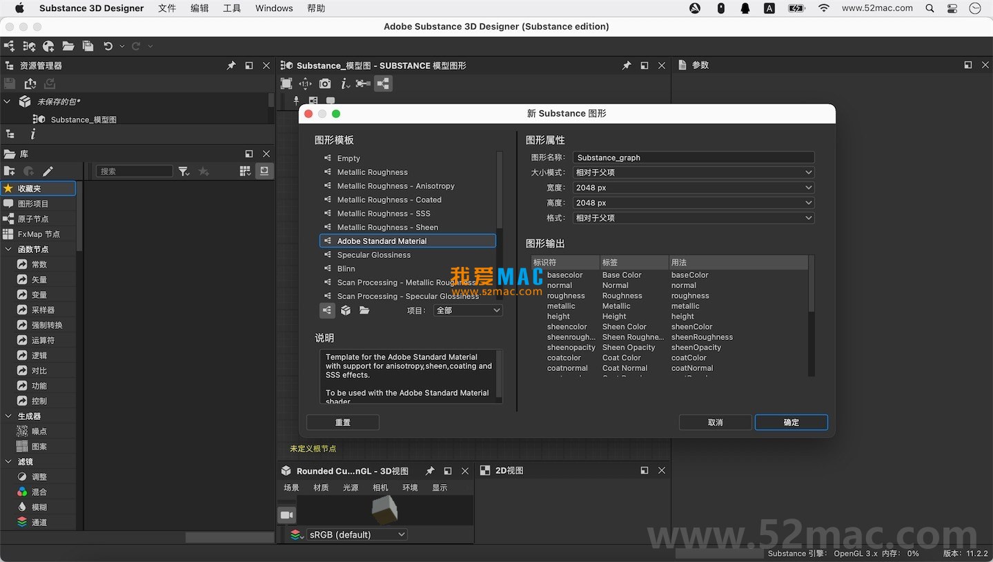Click the save all packages icon
Screen dimensions: 993x562
click(x=88, y=46)
